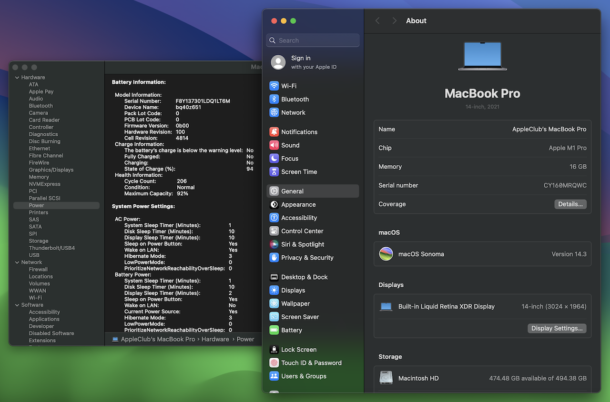Open Privacy & Security hand icon
Viewport: 610px width, 402px height.
tap(274, 258)
